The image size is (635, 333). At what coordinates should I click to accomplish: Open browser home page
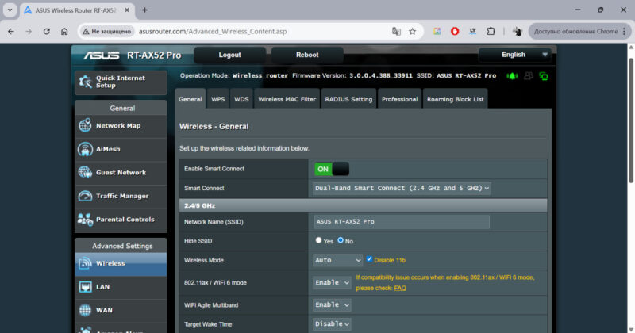[64, 31]
